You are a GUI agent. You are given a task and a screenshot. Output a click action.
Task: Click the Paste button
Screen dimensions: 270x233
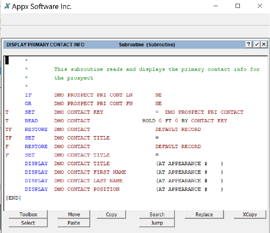(74, 223)
